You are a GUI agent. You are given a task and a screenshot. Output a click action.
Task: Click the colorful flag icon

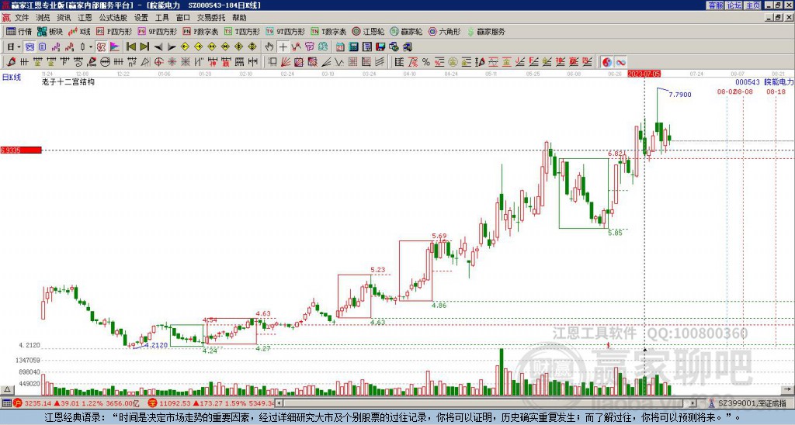(x=115, y=47)
